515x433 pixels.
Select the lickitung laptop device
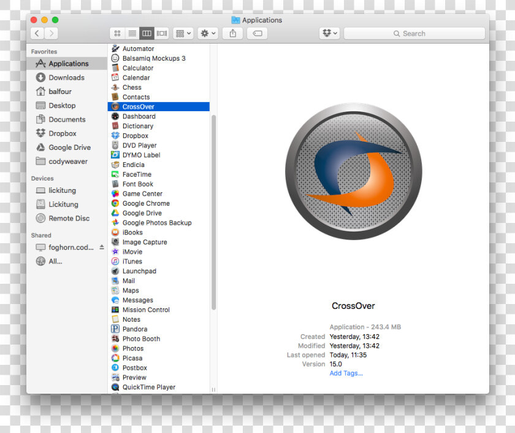[67, 190]
